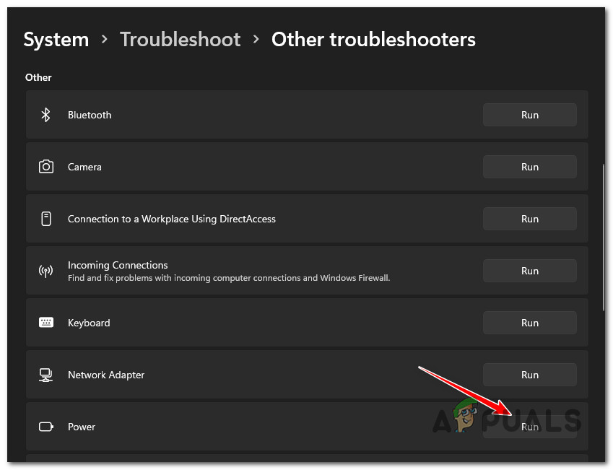Select the Incoming Connections title

(118, 265)
